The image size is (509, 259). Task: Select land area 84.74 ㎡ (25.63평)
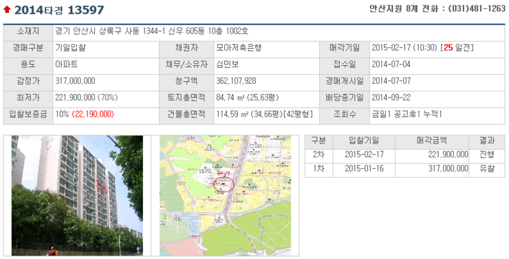tap(248, 98)
